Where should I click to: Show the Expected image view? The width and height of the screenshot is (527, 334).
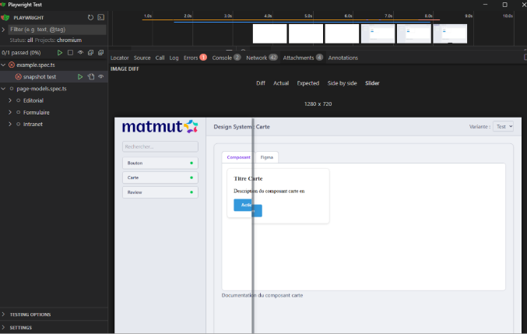[x=307, y=83]
